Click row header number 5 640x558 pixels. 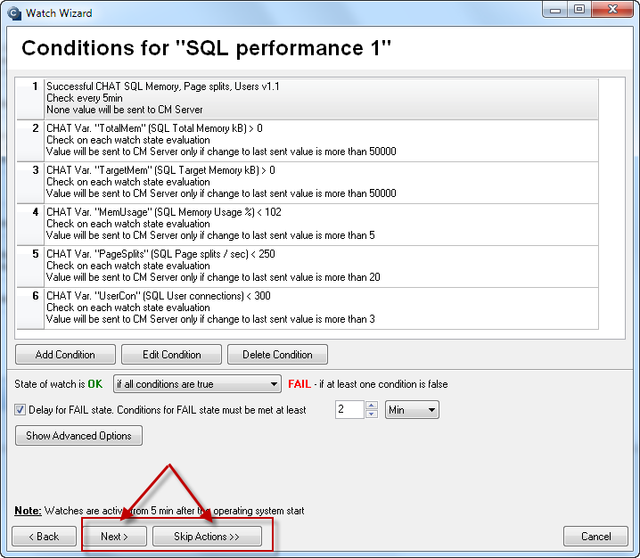(x=30, y=267)
